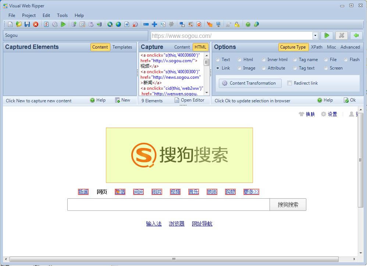Click the Sogou search text input

168,205
